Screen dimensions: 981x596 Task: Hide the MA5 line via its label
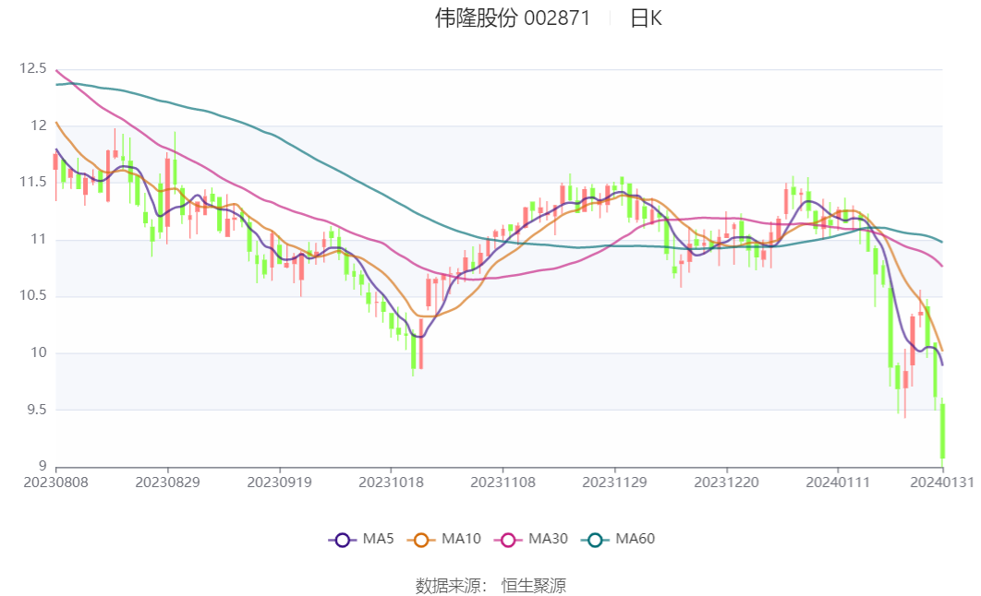378,539
